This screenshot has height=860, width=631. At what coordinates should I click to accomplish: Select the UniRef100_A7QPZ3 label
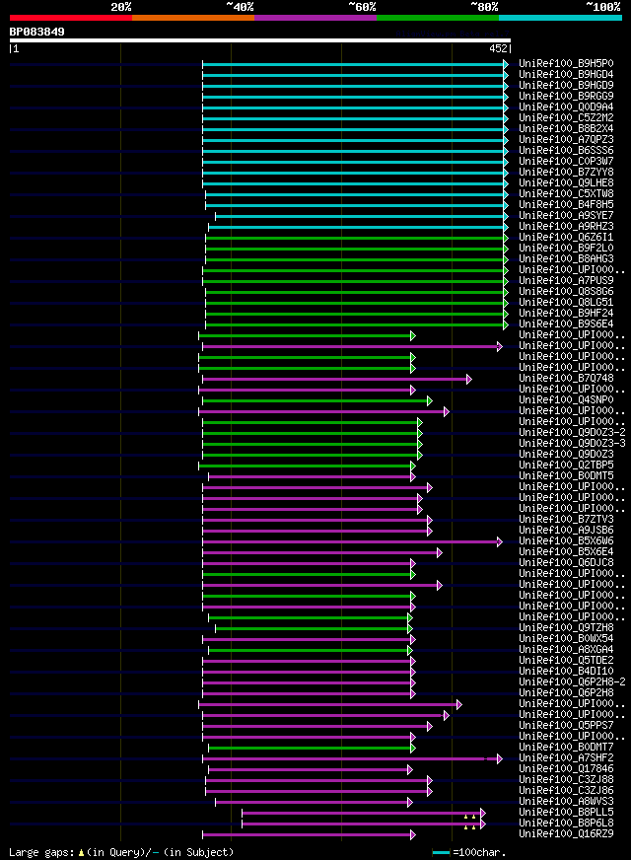pyautogui.click(x=566, y=140)
